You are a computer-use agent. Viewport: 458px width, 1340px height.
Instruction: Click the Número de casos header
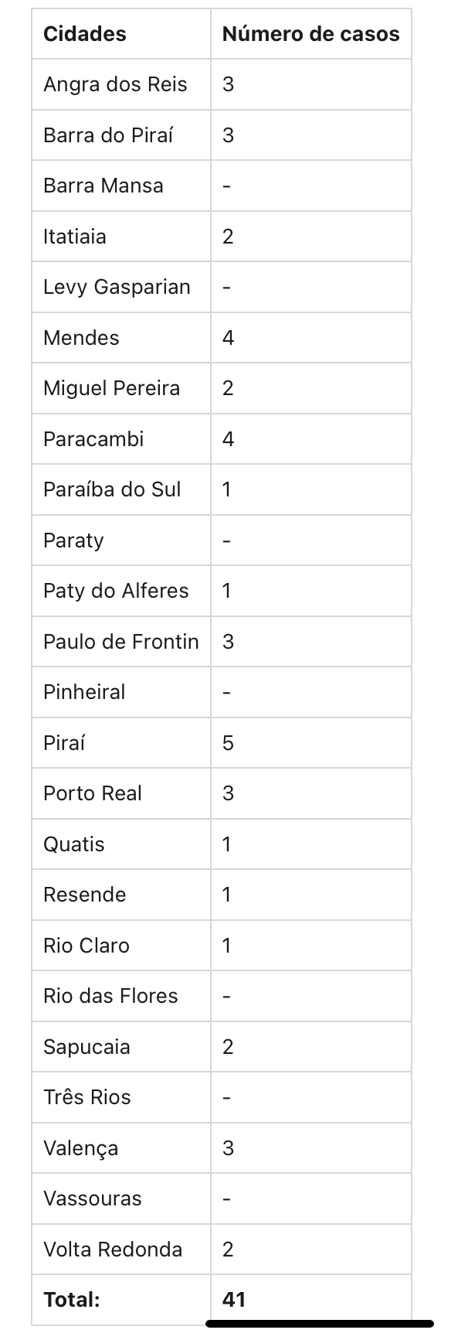(310, 34)
